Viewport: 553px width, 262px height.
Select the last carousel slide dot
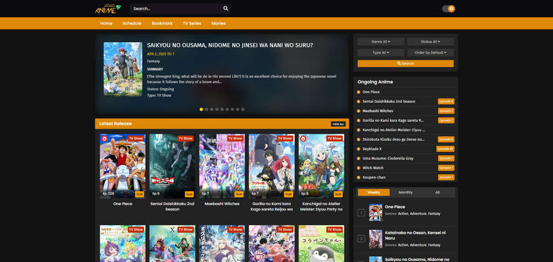[x=243, y=109]
